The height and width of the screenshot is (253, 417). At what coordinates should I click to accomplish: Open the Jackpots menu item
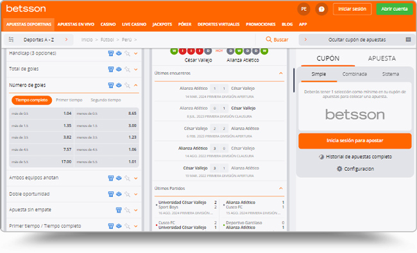click(162, 24)
